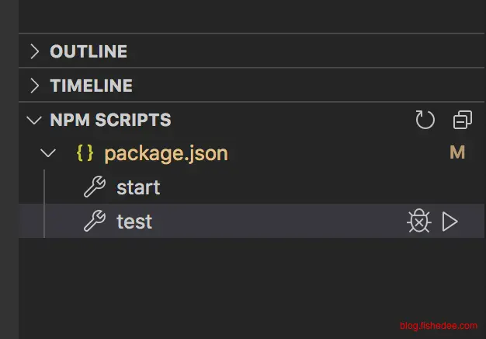Click the wrench icon beside start

coord(94,187)
